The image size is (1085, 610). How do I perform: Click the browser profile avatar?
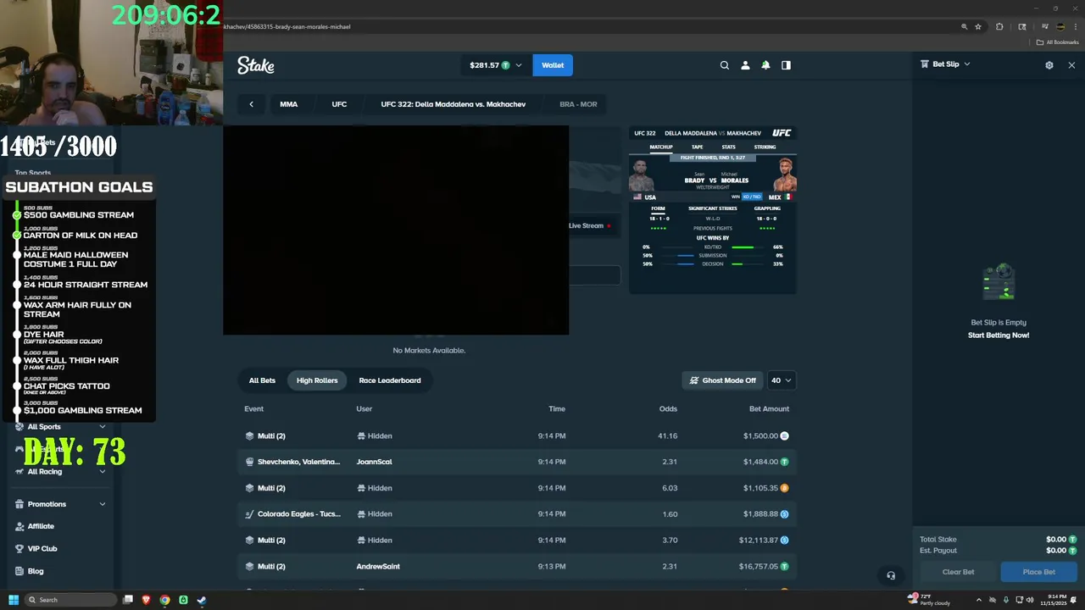click(1060, 26)
